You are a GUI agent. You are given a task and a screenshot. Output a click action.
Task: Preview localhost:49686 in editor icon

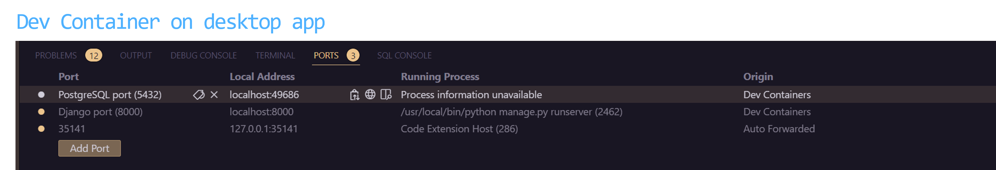(x=386, y=94)
